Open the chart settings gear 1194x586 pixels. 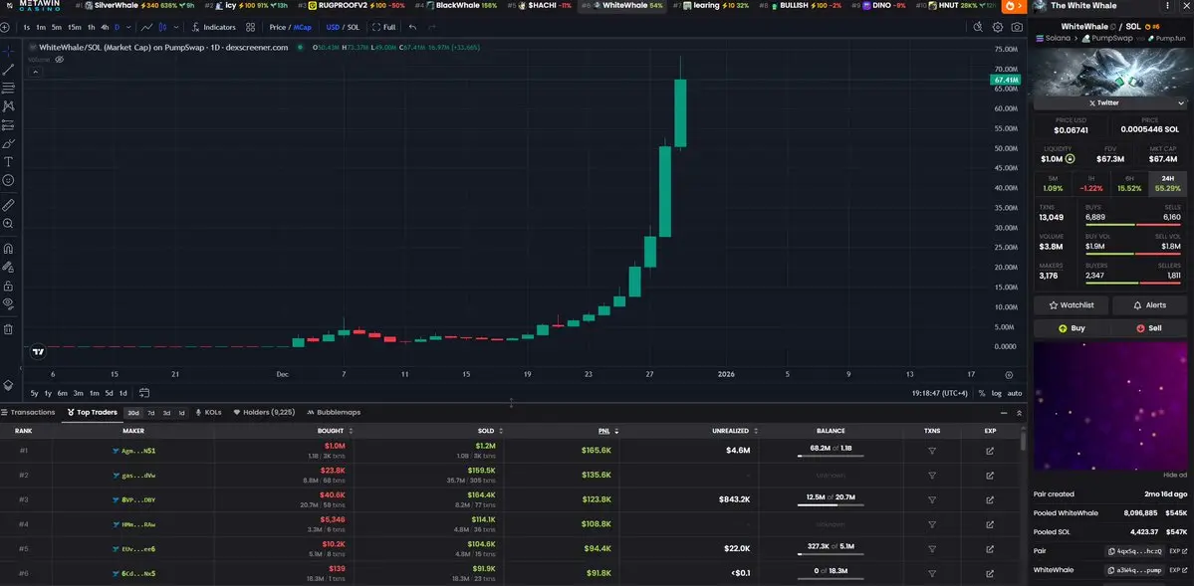[998, 28]
